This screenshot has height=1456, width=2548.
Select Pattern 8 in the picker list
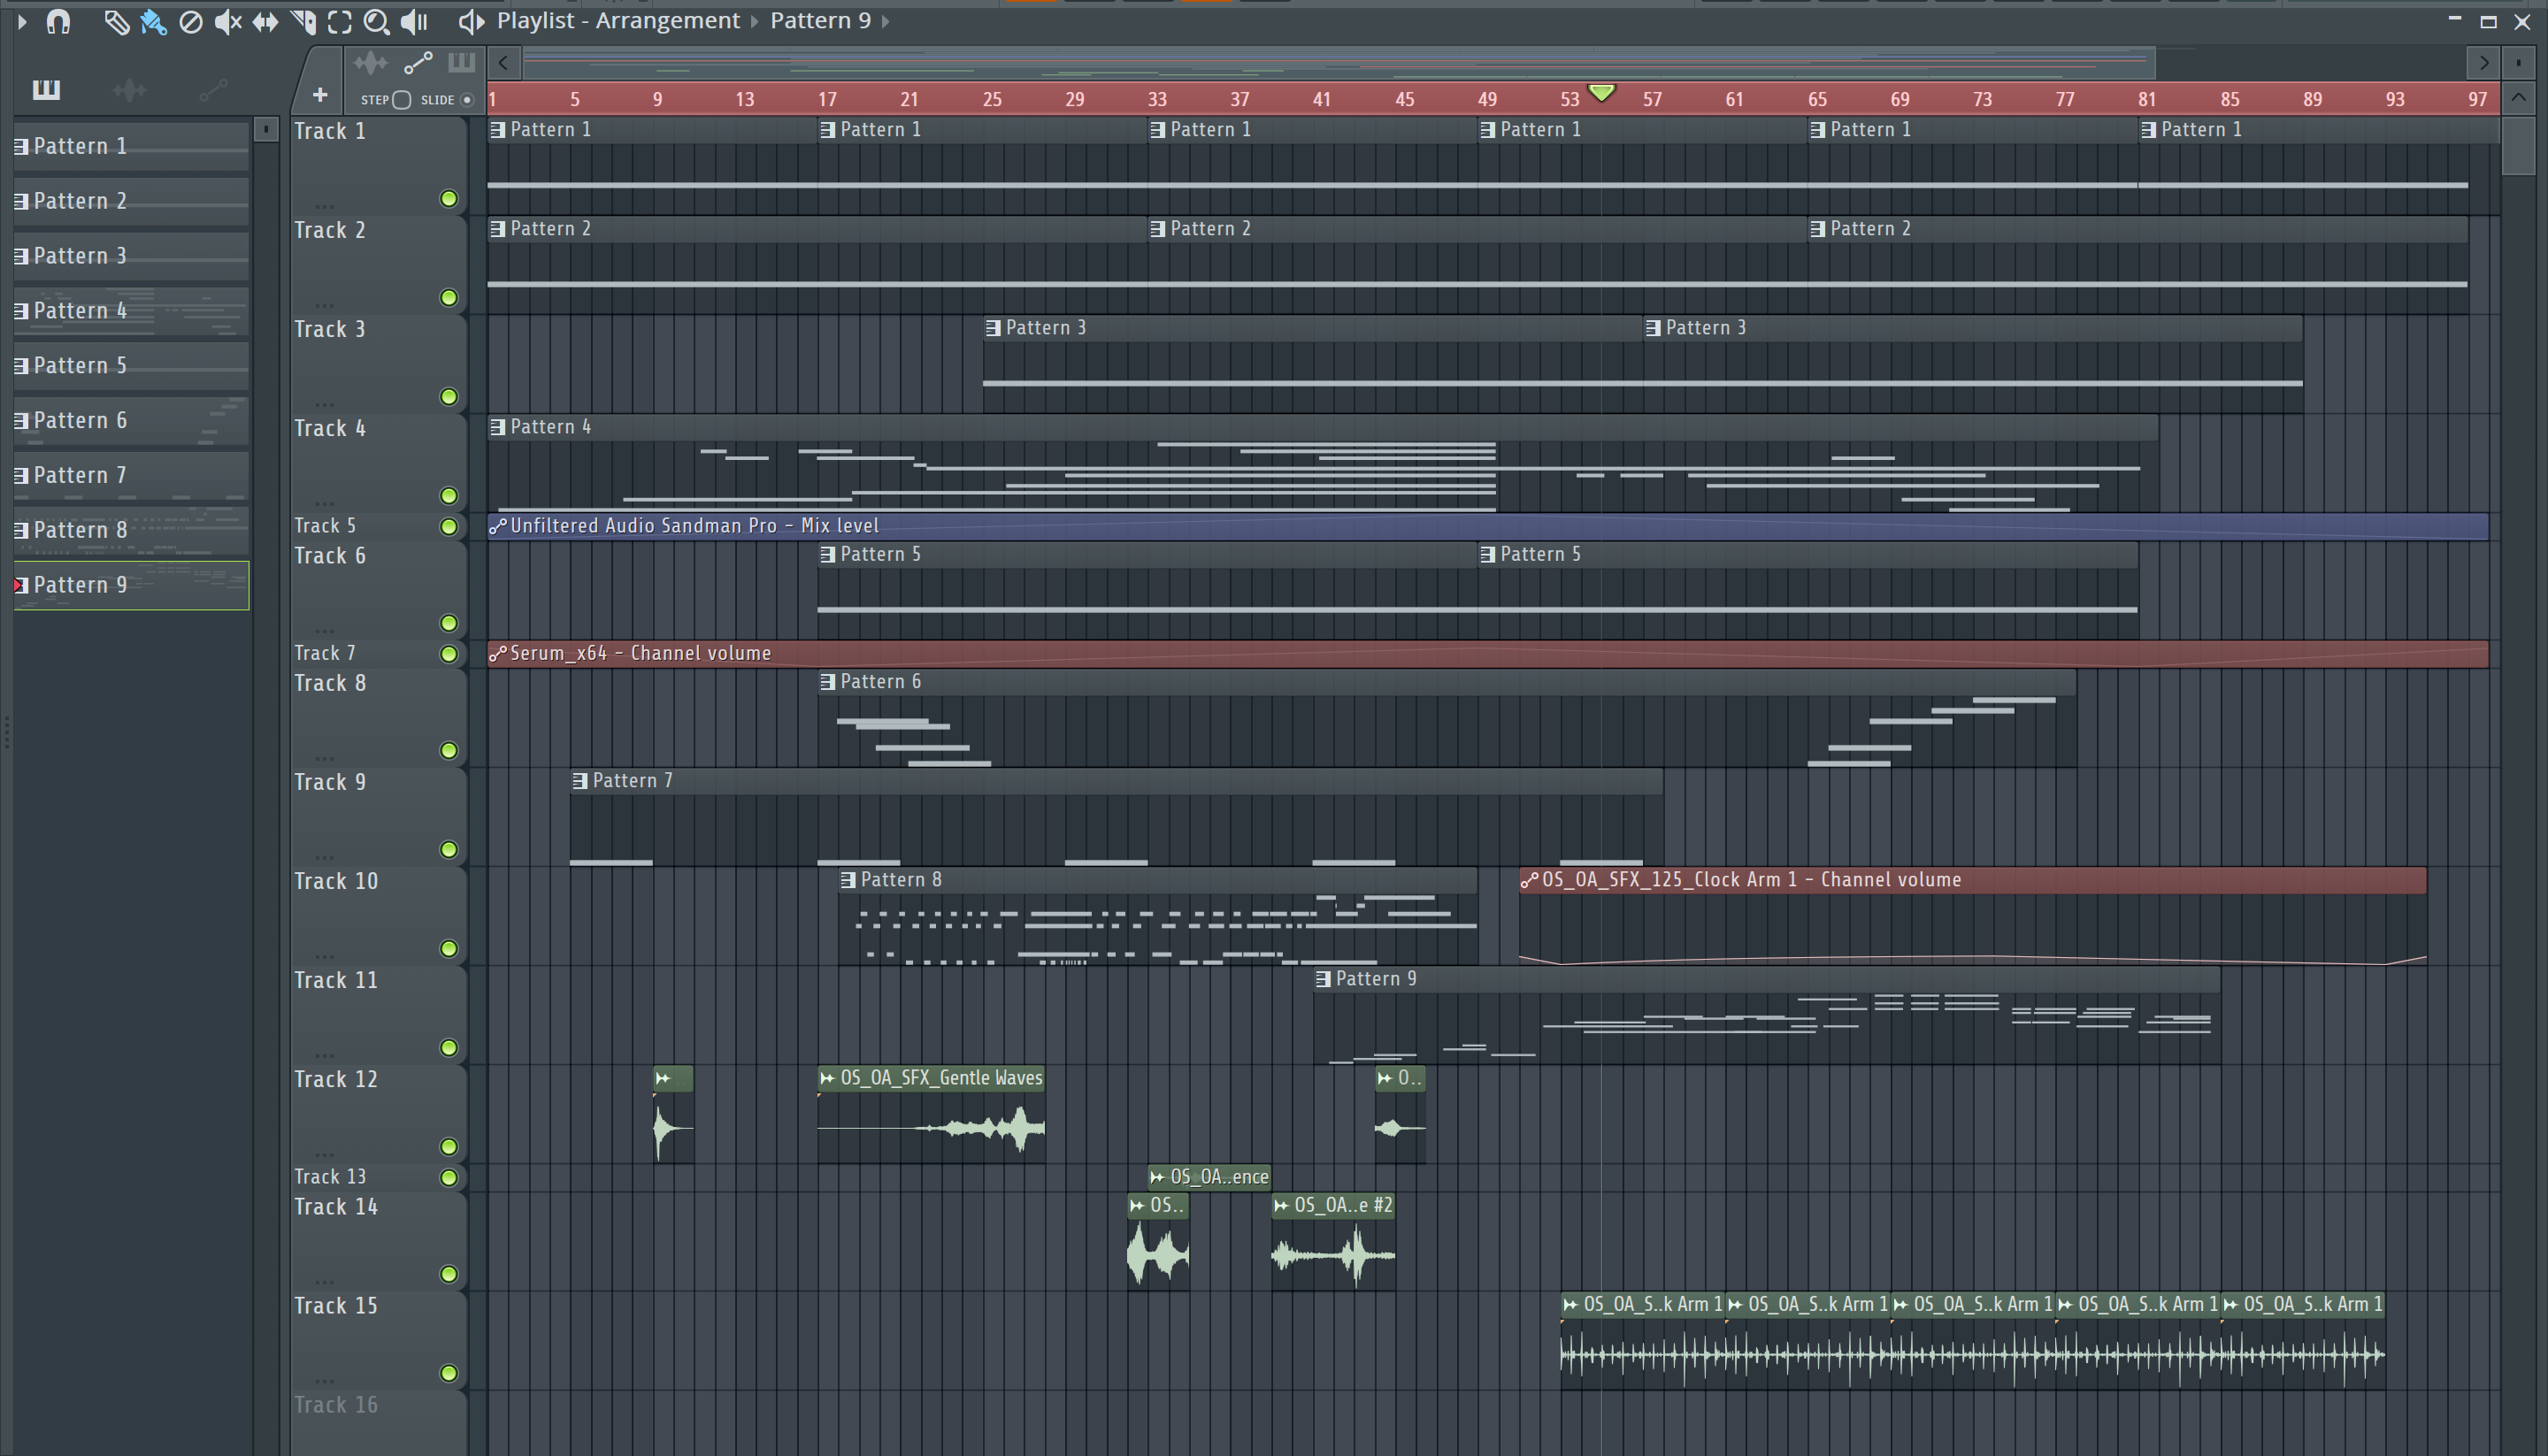(131, 530)
